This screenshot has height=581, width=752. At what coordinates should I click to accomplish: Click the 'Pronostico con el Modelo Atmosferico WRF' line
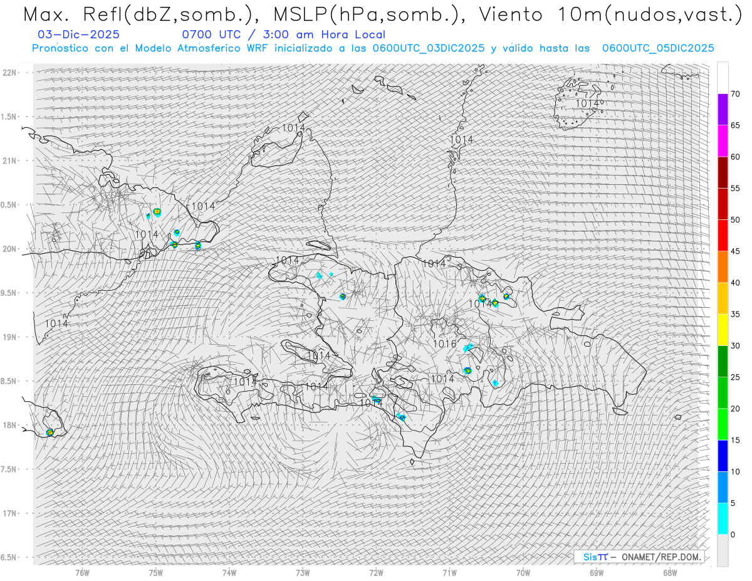click(x=373, y=48)
